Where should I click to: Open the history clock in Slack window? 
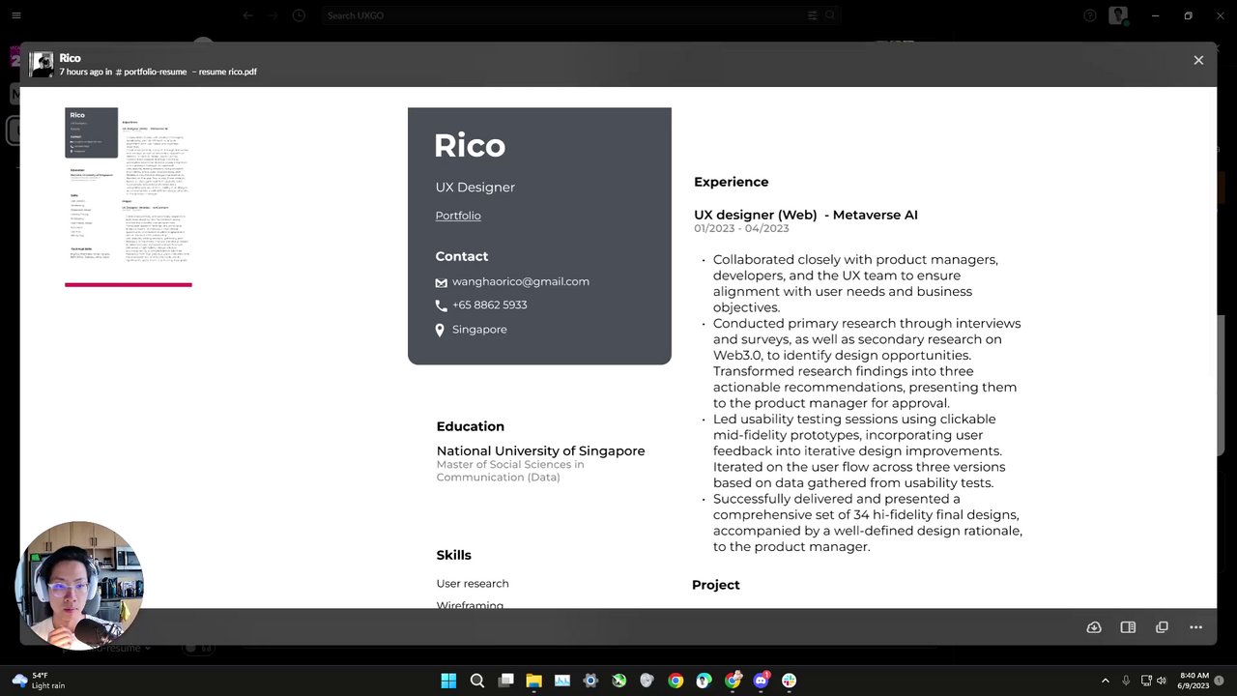click(x=299, y=15)
